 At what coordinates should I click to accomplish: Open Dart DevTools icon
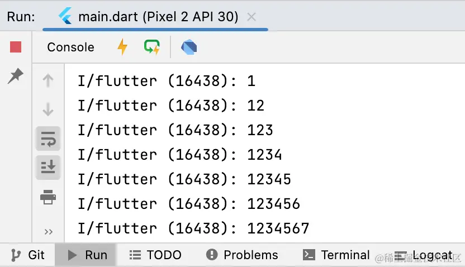(189, 47)
